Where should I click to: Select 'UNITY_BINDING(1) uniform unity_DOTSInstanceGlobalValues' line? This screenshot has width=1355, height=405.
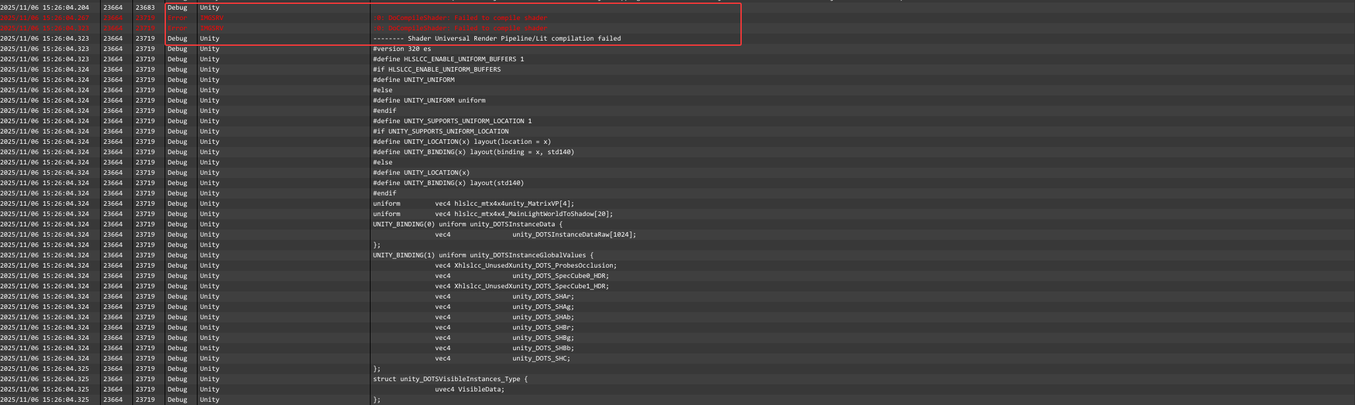click(484, 255)
